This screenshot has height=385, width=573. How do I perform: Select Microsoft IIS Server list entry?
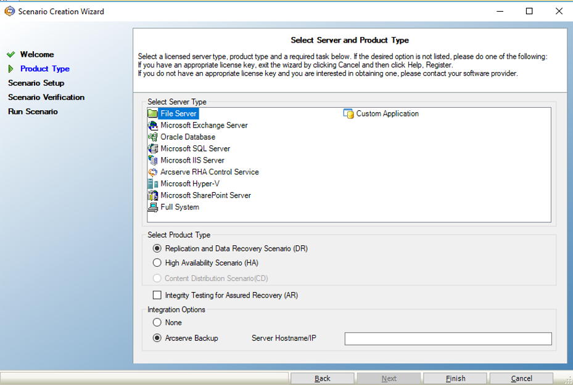coord(192,160)
